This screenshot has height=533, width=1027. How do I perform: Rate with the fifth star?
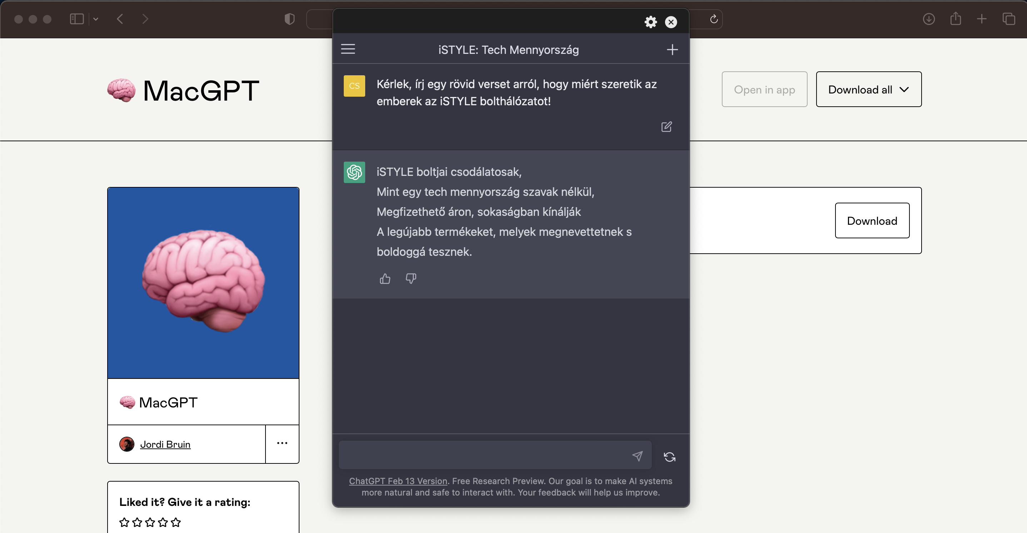click(176, 522)
